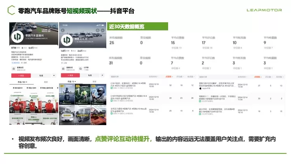Image resolution: width=291 pixels, height=164 pixels.
Task: Sort the right table by 点赞数
Action: (x=258, y=77)
